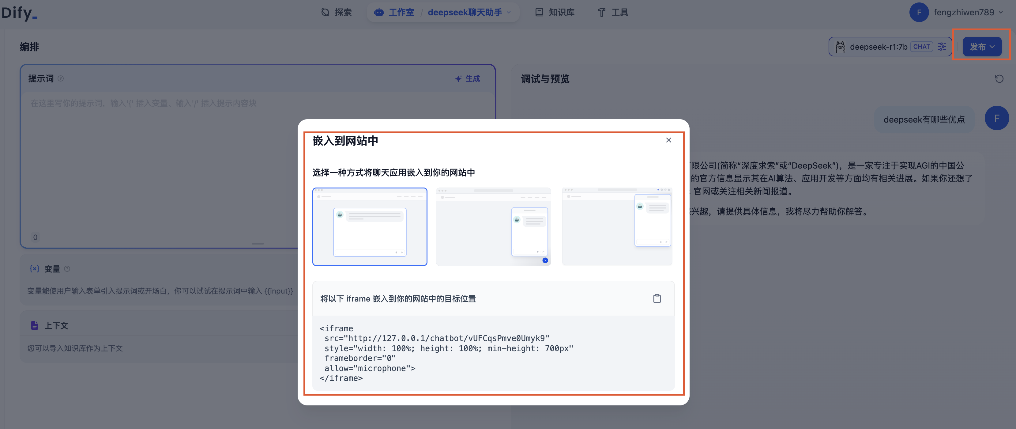Click the variables help question-mark icon
This screenshot has height=429, width=1016.
click(67, 269)
